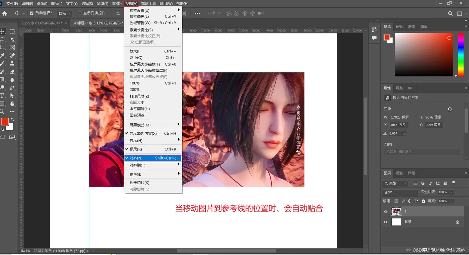This screenshot has height=255, width=469.
Task: Select the Crop tool
Action: click(x=2, y=48)
